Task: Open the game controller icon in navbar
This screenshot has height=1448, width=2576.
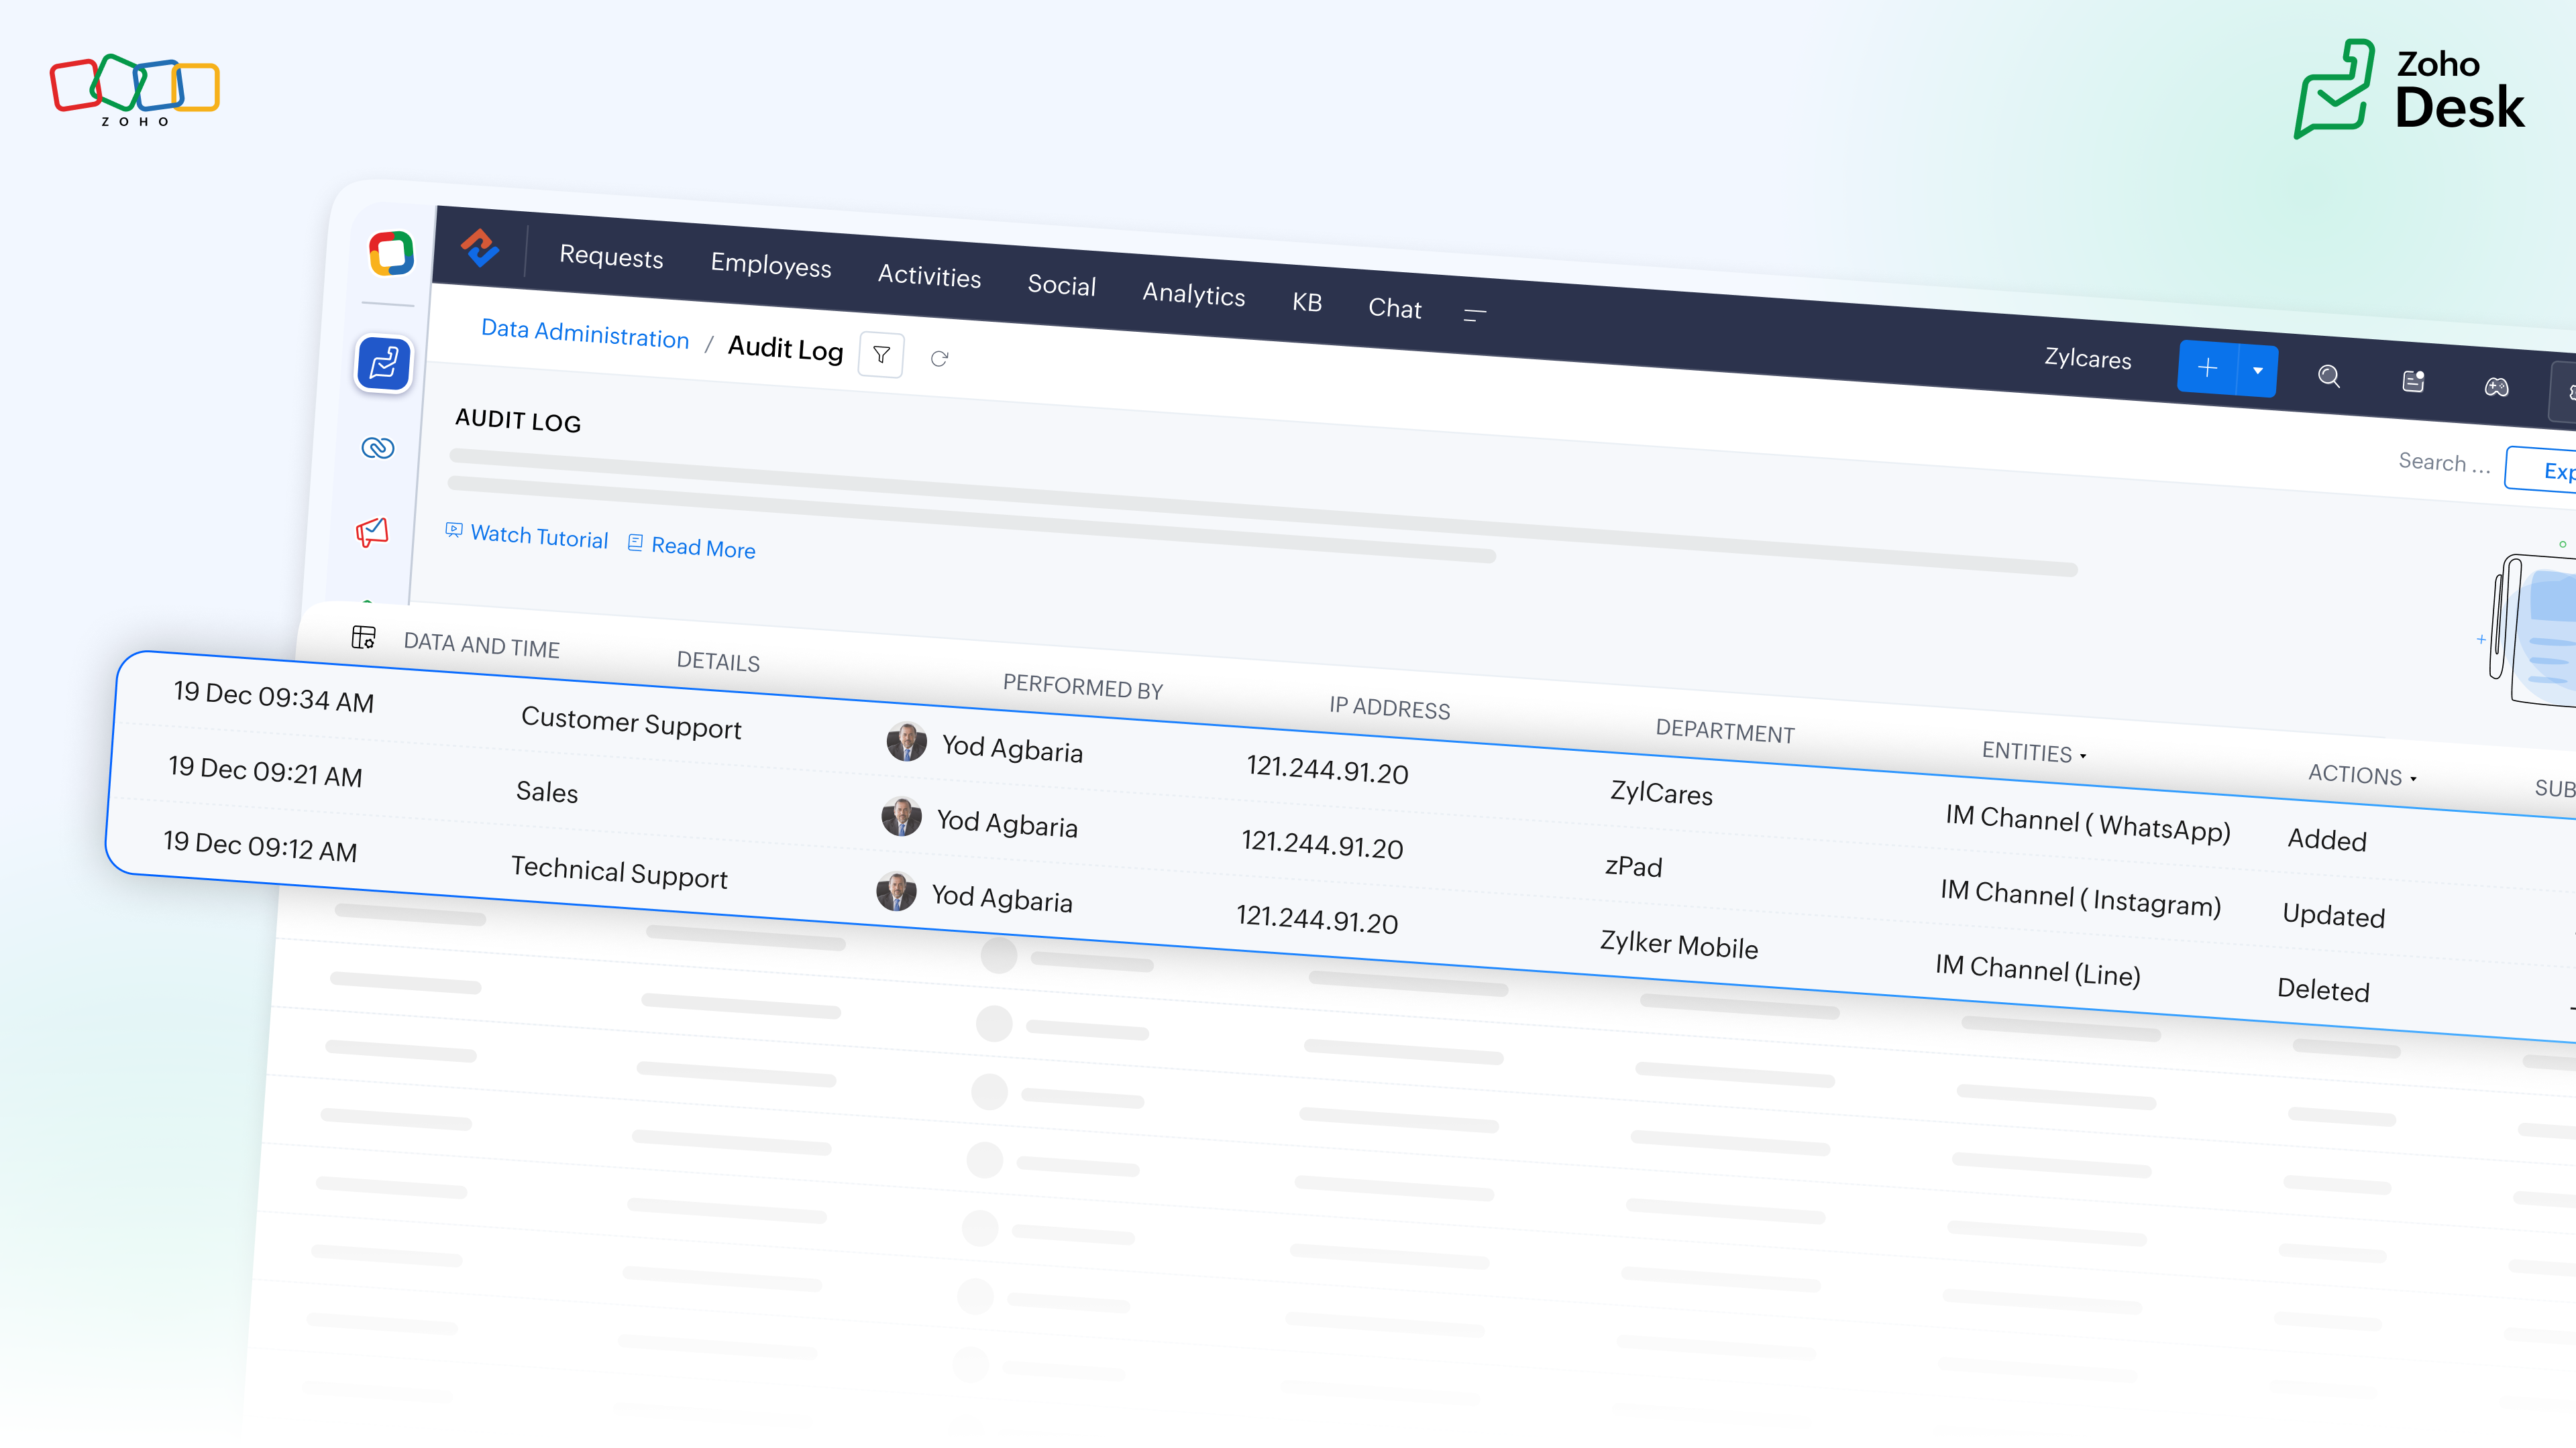Action: point(2497,387)
